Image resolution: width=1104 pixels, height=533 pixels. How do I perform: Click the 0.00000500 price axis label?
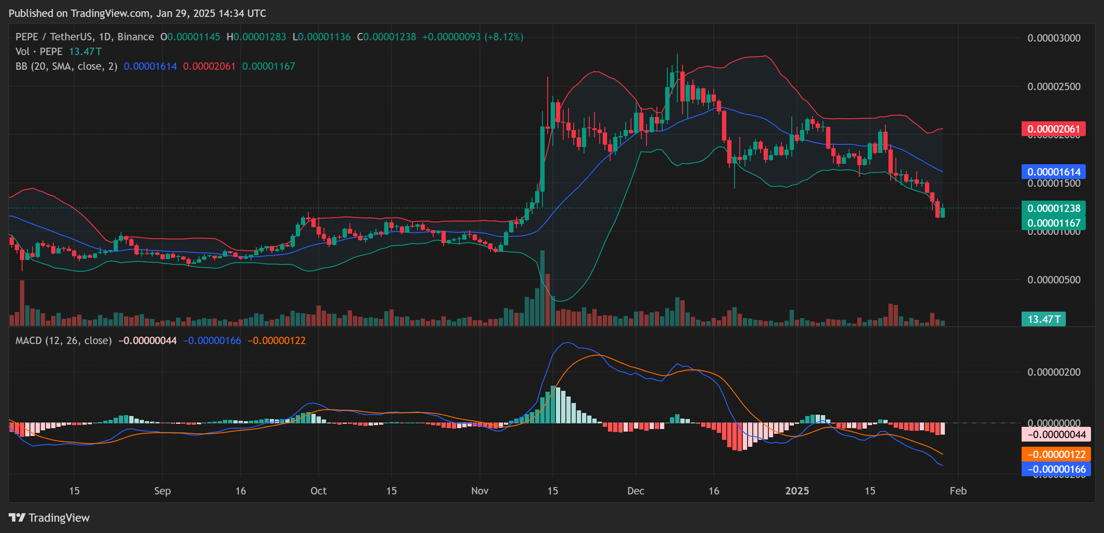coord(1054,279)
